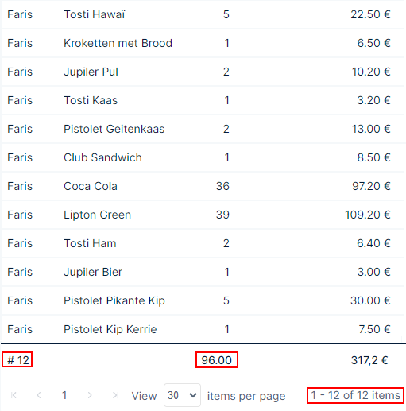This screenshot has width=406, height=411.
Task: Go to previous page arrow
Action: click(39, 395)
